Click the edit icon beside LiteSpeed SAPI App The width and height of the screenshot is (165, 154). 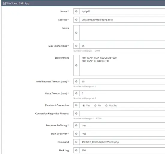click(x=5, y=3)
